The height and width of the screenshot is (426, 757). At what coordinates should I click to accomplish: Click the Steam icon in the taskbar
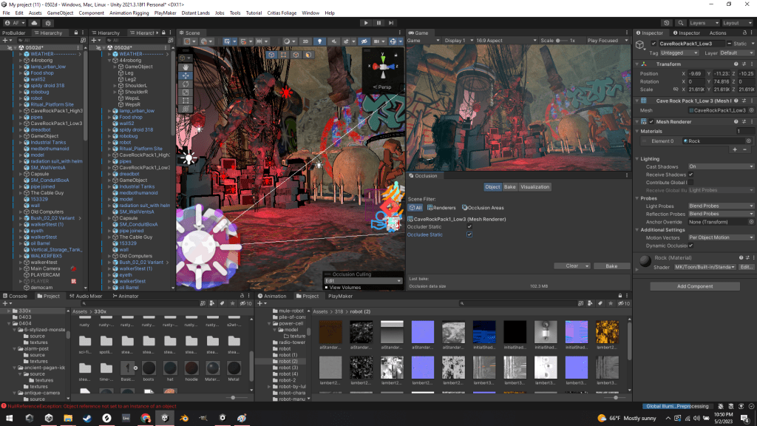[87, 418]
